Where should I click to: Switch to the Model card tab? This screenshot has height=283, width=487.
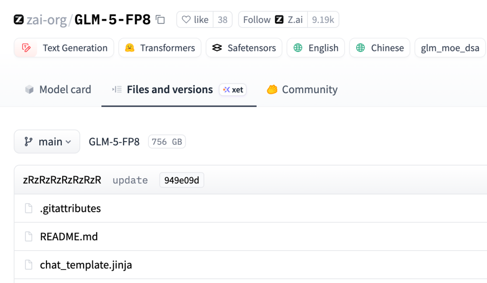tap(58, 90)
